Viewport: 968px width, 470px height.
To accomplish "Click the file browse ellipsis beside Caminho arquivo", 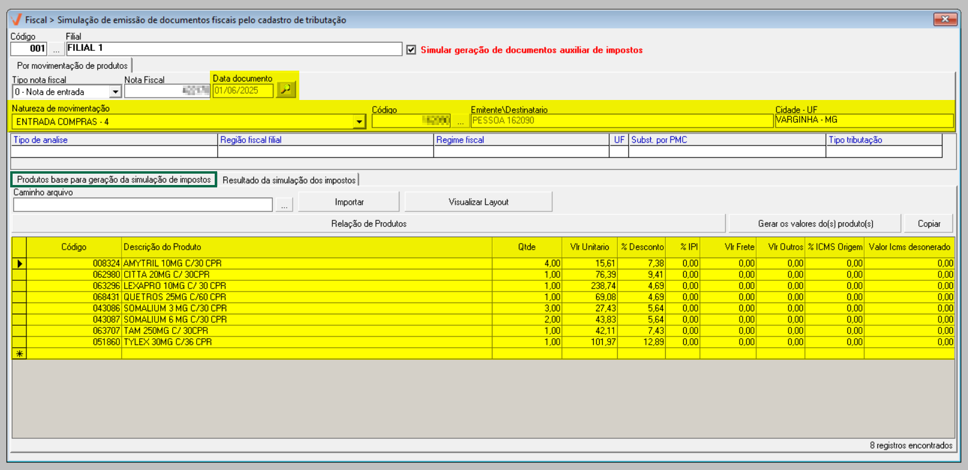I will [x=284, y=205].
